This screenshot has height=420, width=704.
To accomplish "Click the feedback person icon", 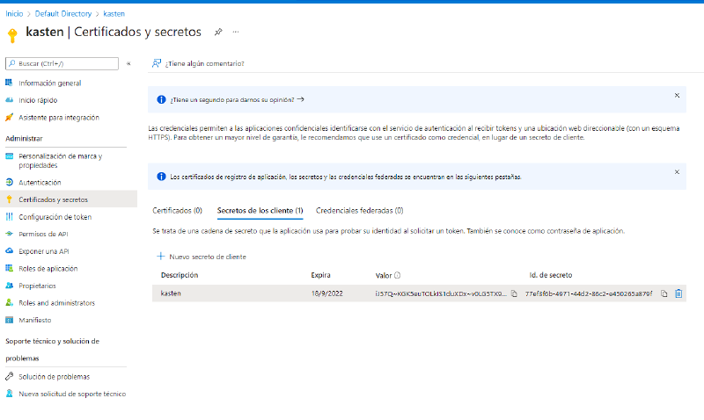I will point(157,63).
